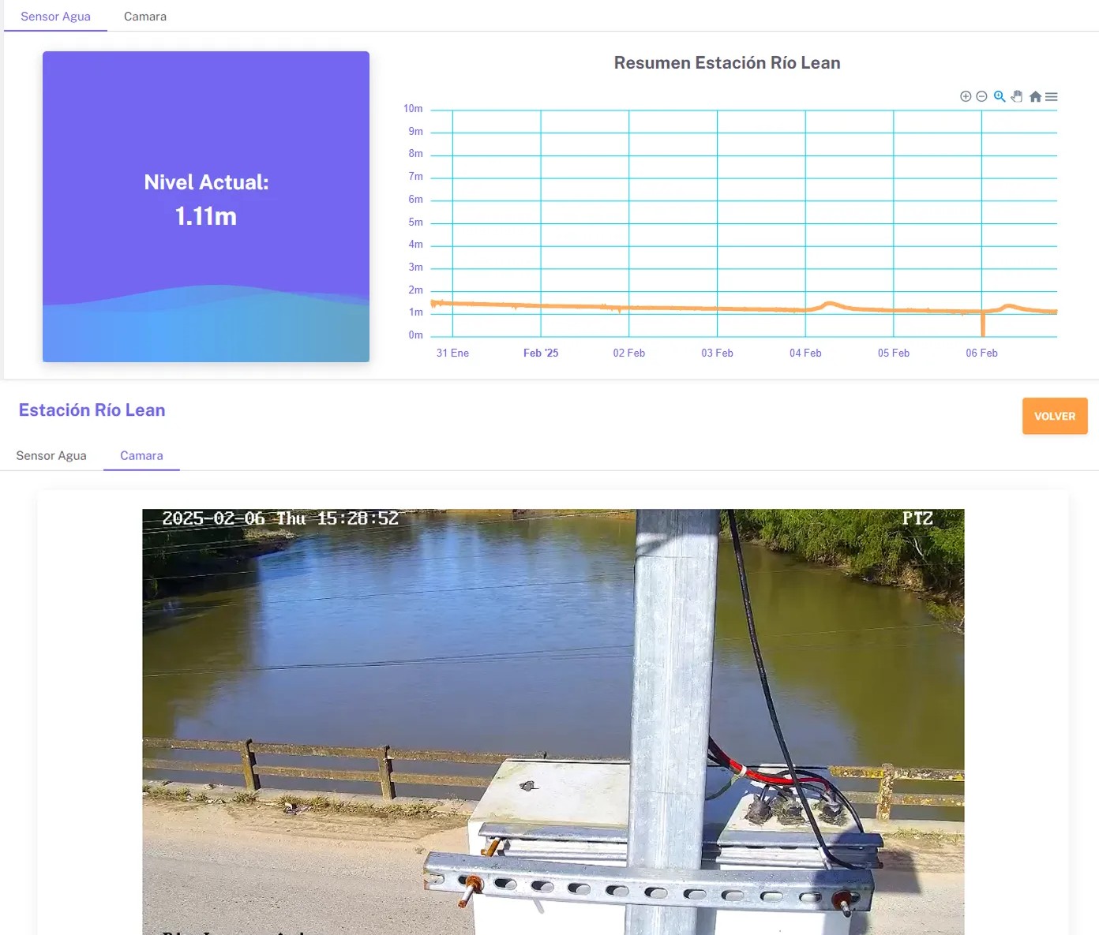Activate the selection zoom magnifier tool
The width and height of the screenshot is (1099, 935).
tap(1000, 96)
